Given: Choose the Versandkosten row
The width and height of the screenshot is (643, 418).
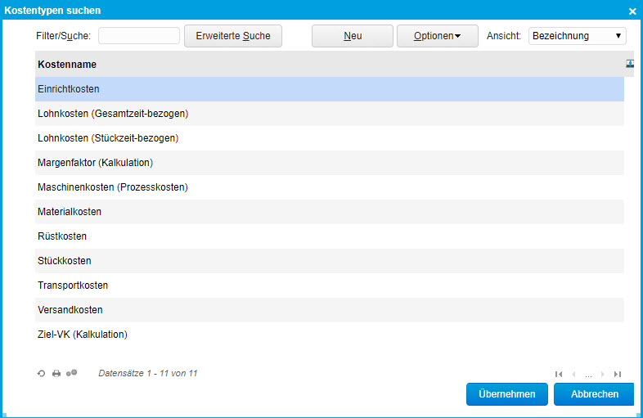Looking at the screenshot, I should tap(330, 310).
